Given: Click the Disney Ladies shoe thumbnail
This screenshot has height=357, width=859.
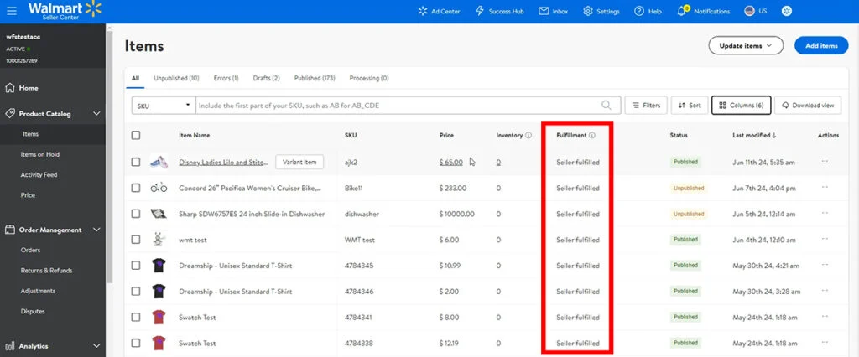Looking at the screenshot, I should 159,162.
